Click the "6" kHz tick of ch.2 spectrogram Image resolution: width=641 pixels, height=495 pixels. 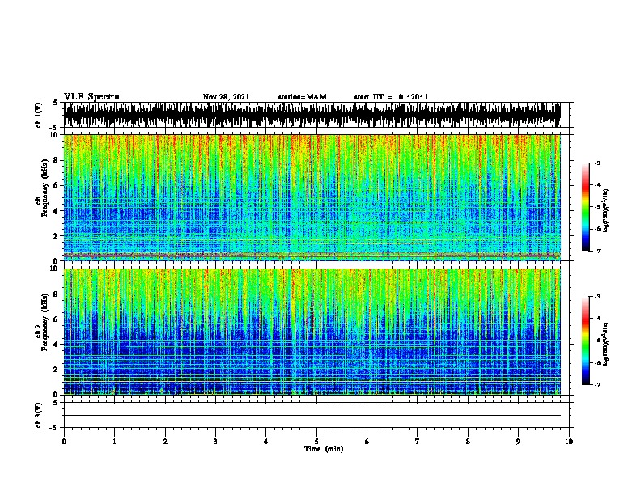click(x=56, y=319)
